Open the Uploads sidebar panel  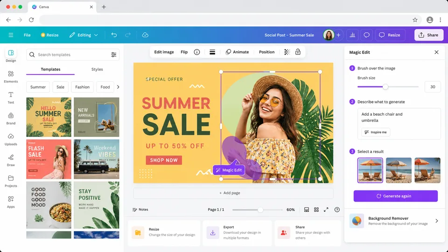[11, 139]
